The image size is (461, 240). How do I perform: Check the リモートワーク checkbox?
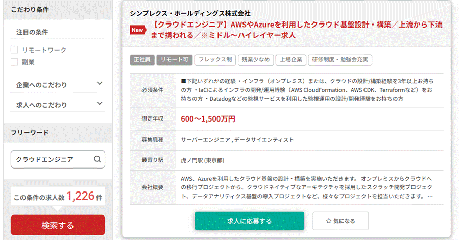point(14,50)
